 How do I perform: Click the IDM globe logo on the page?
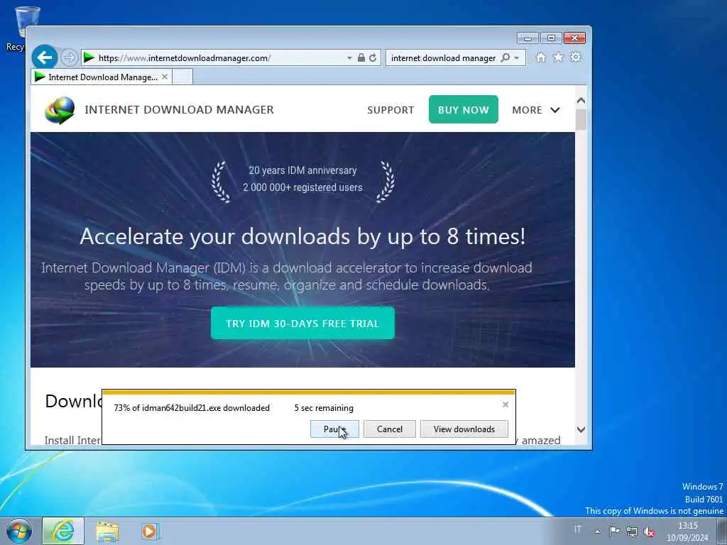60,110
